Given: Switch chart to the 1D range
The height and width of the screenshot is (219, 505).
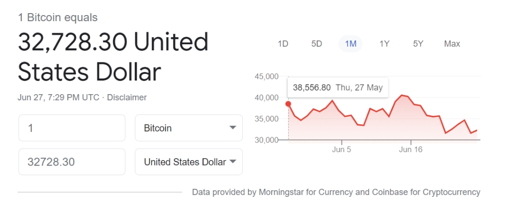Looking at the screenshot, I should tap(283, 44).
